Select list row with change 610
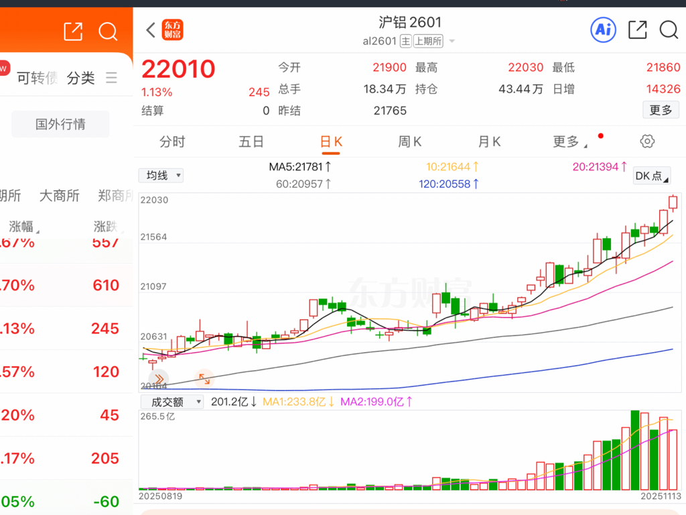 tap(66, 285)
